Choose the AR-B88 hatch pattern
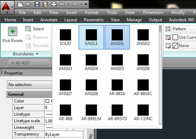The height and width of the screenshot is (139, 196). point(65,113)
